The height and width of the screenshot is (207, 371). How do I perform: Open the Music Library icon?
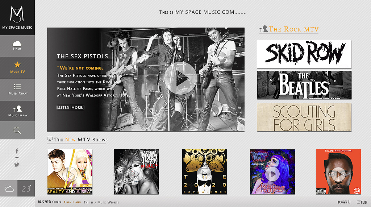click(x=18, y=108)
